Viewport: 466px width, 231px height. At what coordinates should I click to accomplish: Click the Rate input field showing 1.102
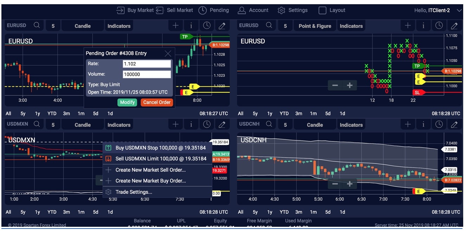click(x=147, y=64)
